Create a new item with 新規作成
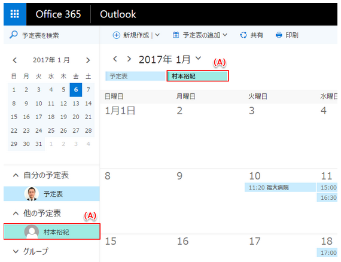The height and width of the screenshot is (262, 341). coord(136,35)
